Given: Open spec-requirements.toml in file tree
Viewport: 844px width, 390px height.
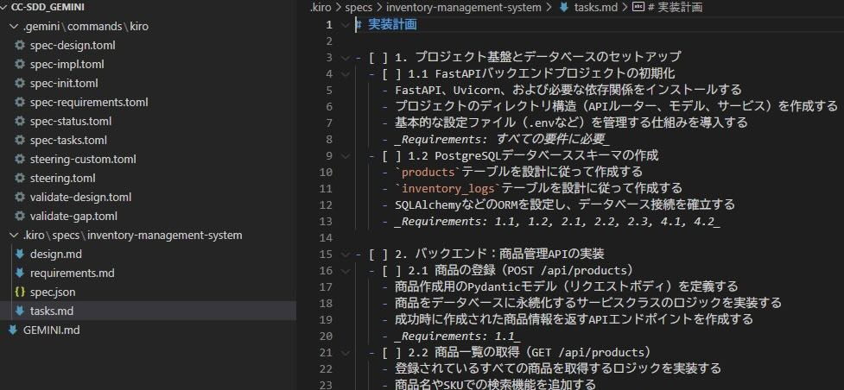Looking at the screenshot, I should click(x=89, y=102).
